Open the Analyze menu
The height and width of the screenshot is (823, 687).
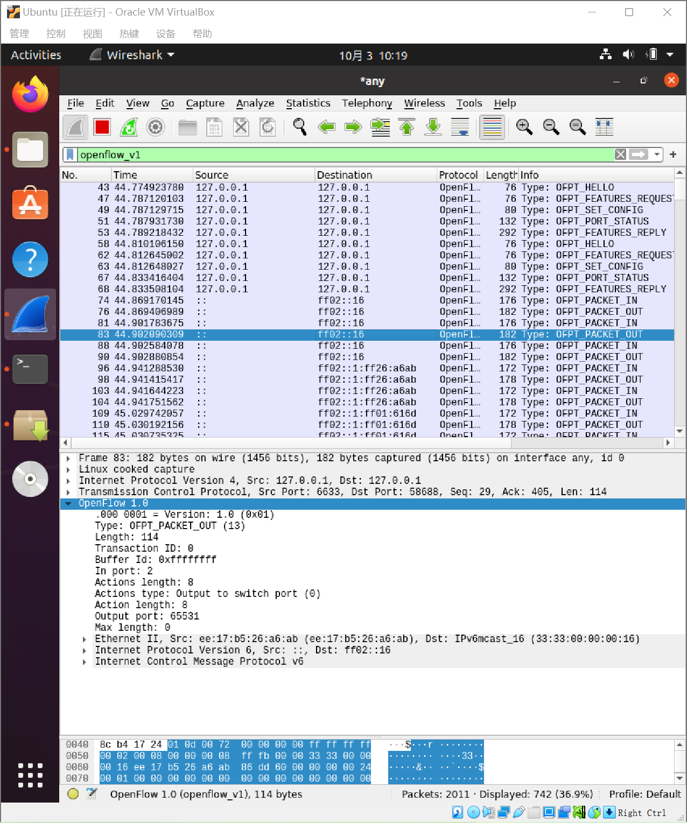tap(255, 103)
